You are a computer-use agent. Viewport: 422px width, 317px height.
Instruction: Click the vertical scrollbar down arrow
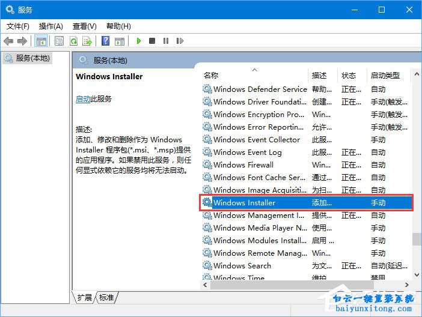coord(417,274)
